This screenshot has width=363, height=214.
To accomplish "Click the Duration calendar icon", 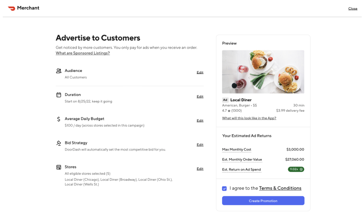I will click(x=58, y=95).
